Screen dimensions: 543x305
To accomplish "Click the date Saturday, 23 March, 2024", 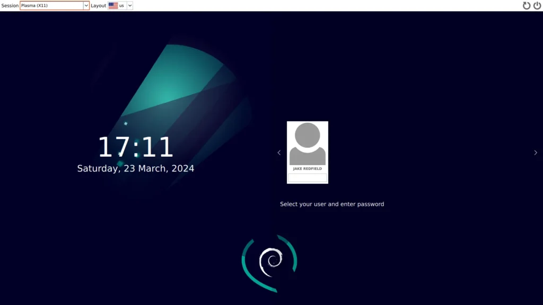I will [x=136, y=168].
